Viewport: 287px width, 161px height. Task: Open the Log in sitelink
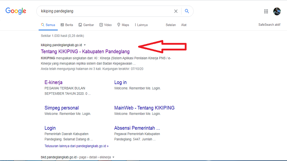[x=121, y=82]
